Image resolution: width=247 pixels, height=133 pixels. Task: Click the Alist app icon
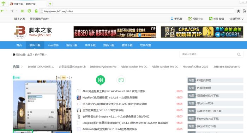pyautogui.click(x=79, y=91)
